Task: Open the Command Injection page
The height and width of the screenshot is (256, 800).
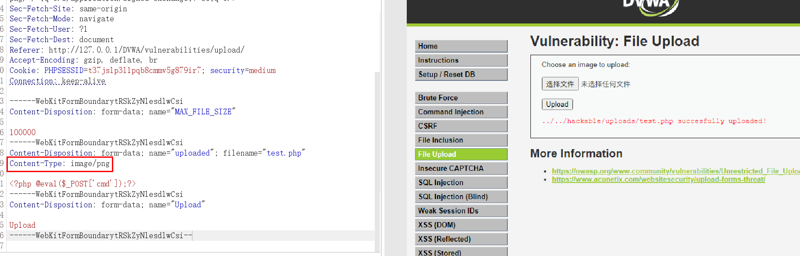Action: tap(461, 112)
